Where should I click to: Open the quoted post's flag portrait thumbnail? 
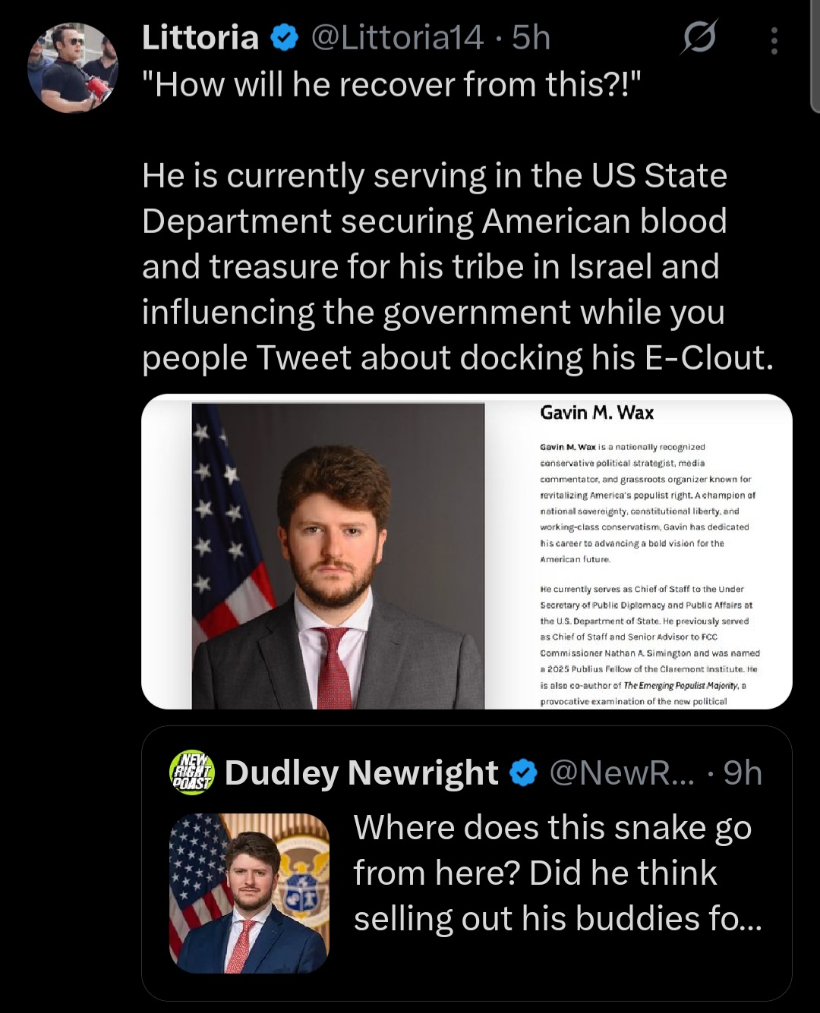click(249, 893)
